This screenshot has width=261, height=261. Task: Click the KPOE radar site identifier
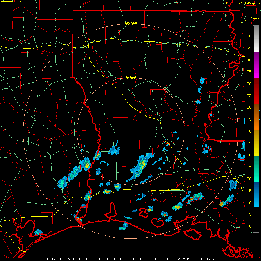point(170,259)
